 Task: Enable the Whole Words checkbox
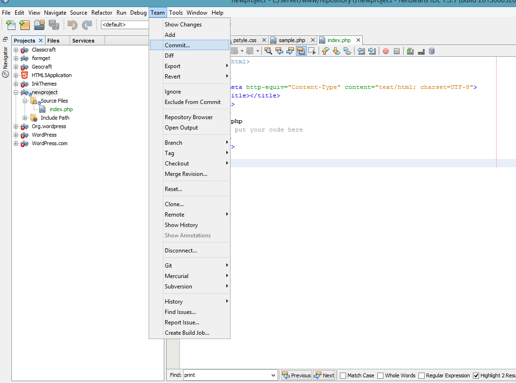click(x=381, y=375)
